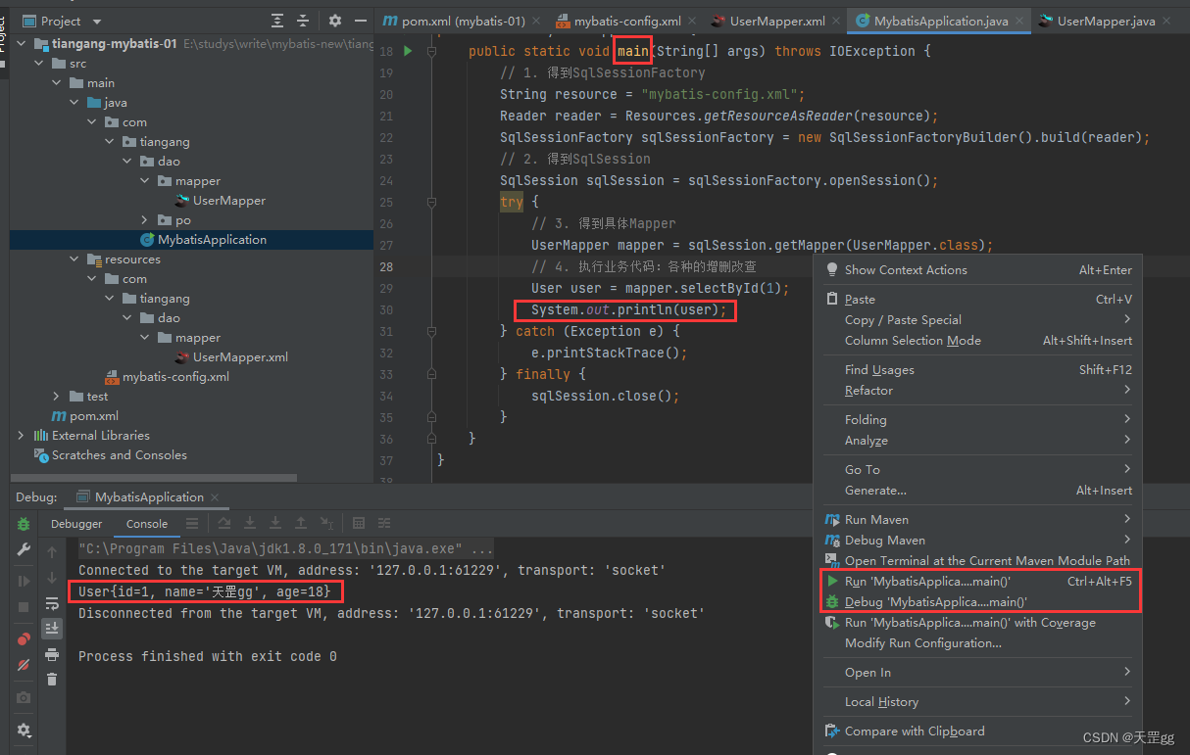
Task: Click the run gutter arrow beside main method
Action: pyautogui.click(x=408, y=51)
